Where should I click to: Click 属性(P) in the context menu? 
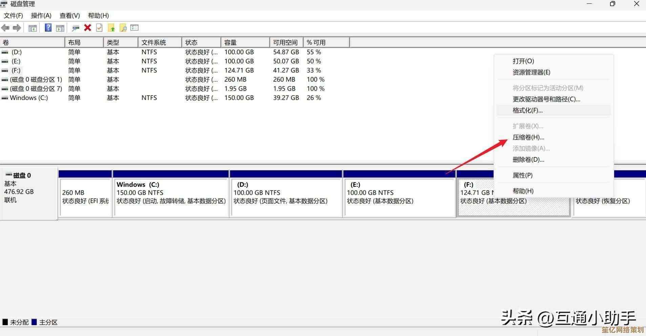pyautogui.click(x=522, y=175)
